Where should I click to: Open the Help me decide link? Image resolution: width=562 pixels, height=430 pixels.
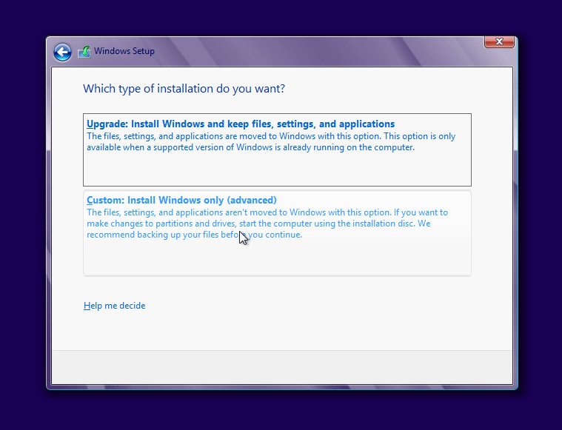tap(114, 306)
